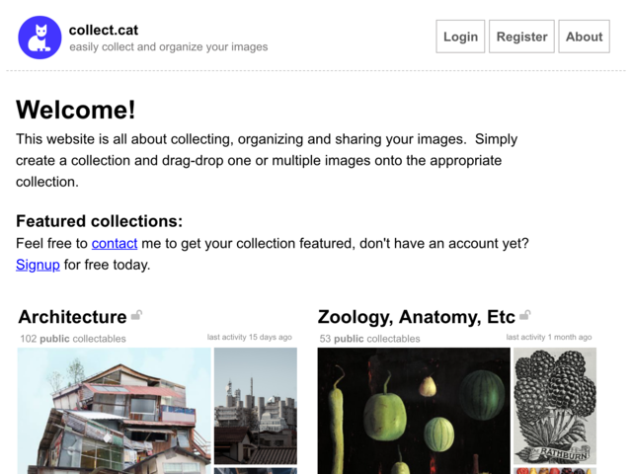
Task: Click the last activity 1 month ago text
Action: (x=549, y=337)
